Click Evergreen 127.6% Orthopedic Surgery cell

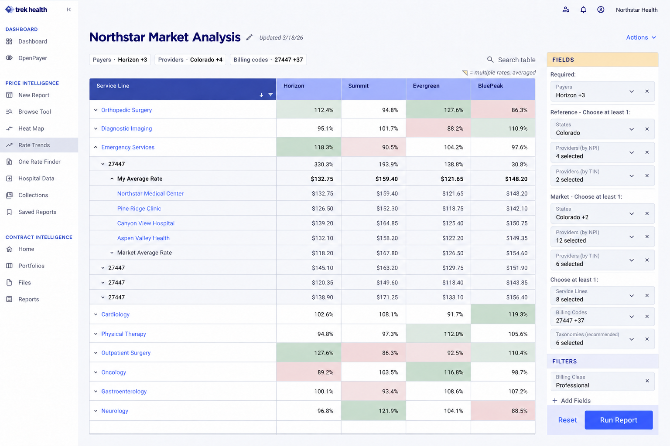(438, 110)
